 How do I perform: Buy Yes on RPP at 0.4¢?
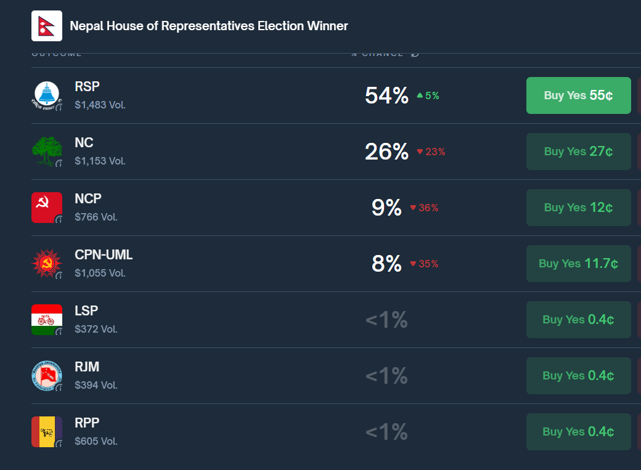coord(578,432)
